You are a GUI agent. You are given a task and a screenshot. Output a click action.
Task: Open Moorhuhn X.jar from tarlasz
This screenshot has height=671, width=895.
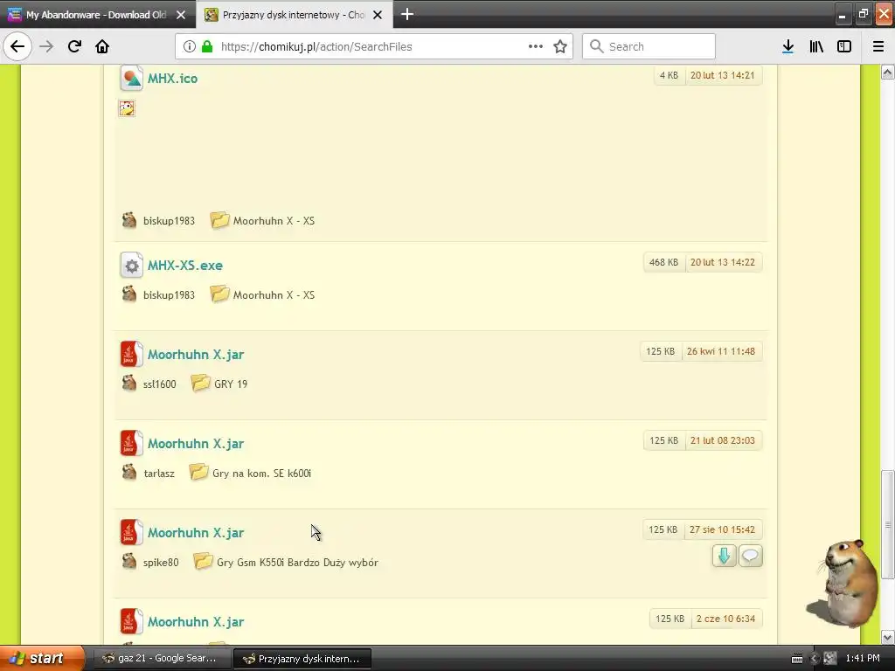(x=196, y=443)
